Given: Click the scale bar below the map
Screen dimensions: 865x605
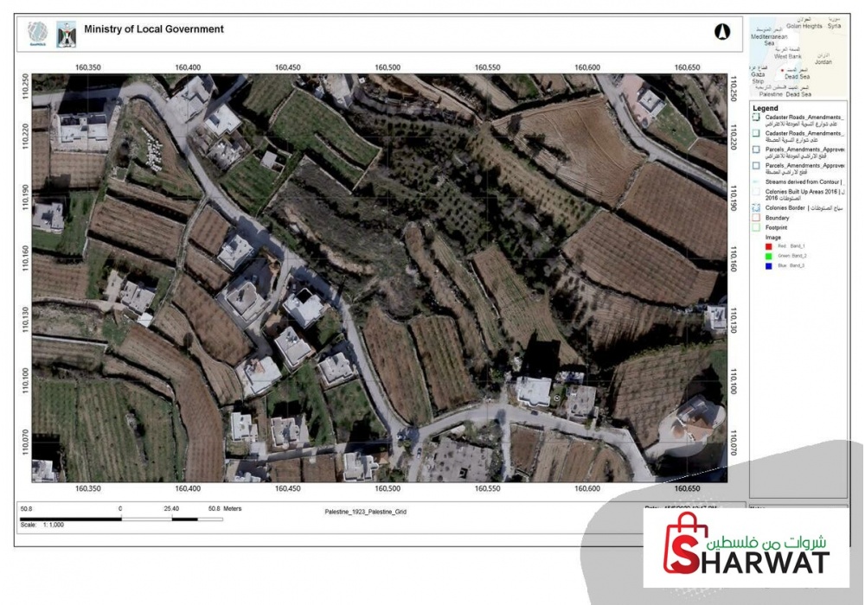Looking at the screenshot, I should click(121, 519).
